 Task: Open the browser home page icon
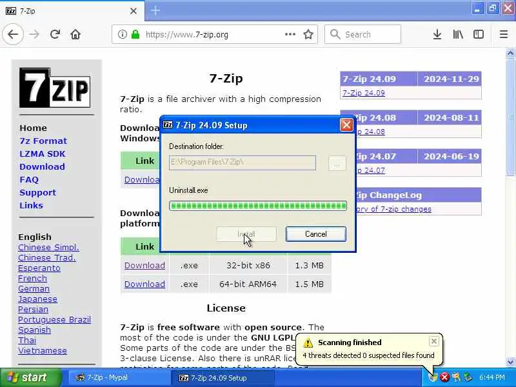click(x=75, y=34)
